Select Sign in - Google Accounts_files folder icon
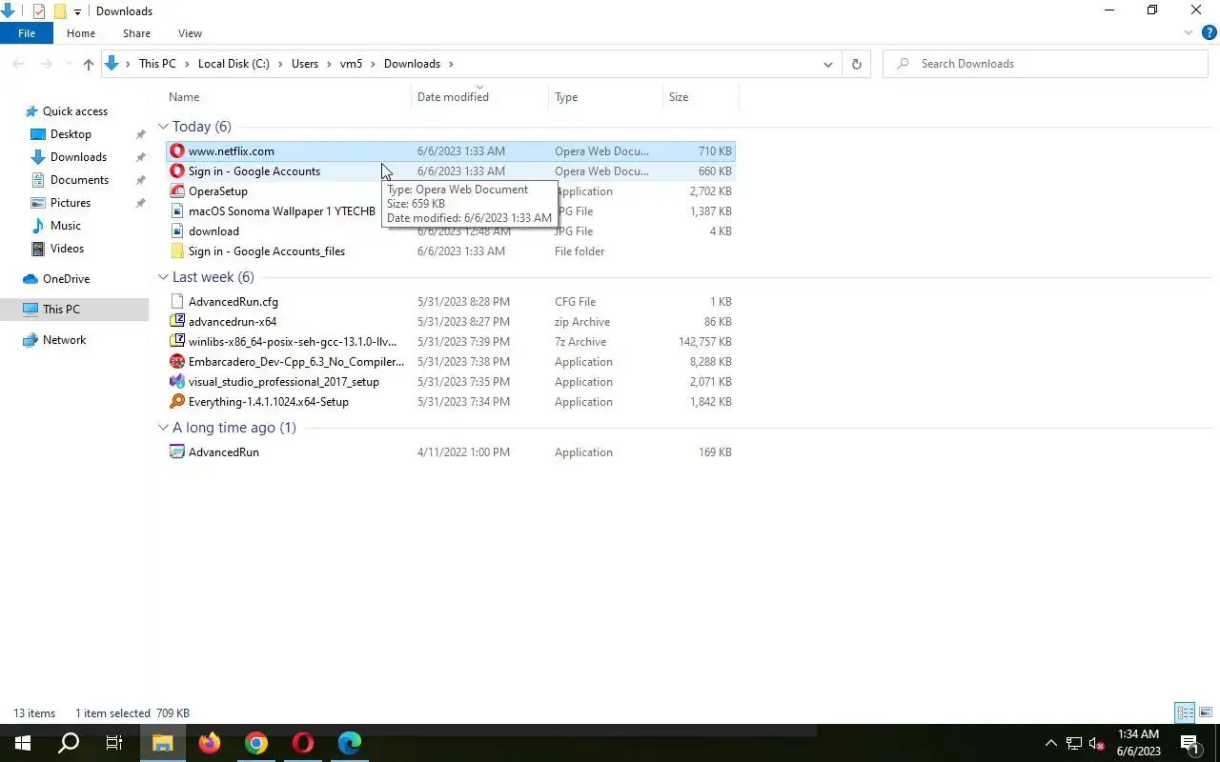The height and width of the screenshot is (762, 1220). pyautogui.click(x=176, y=251)
